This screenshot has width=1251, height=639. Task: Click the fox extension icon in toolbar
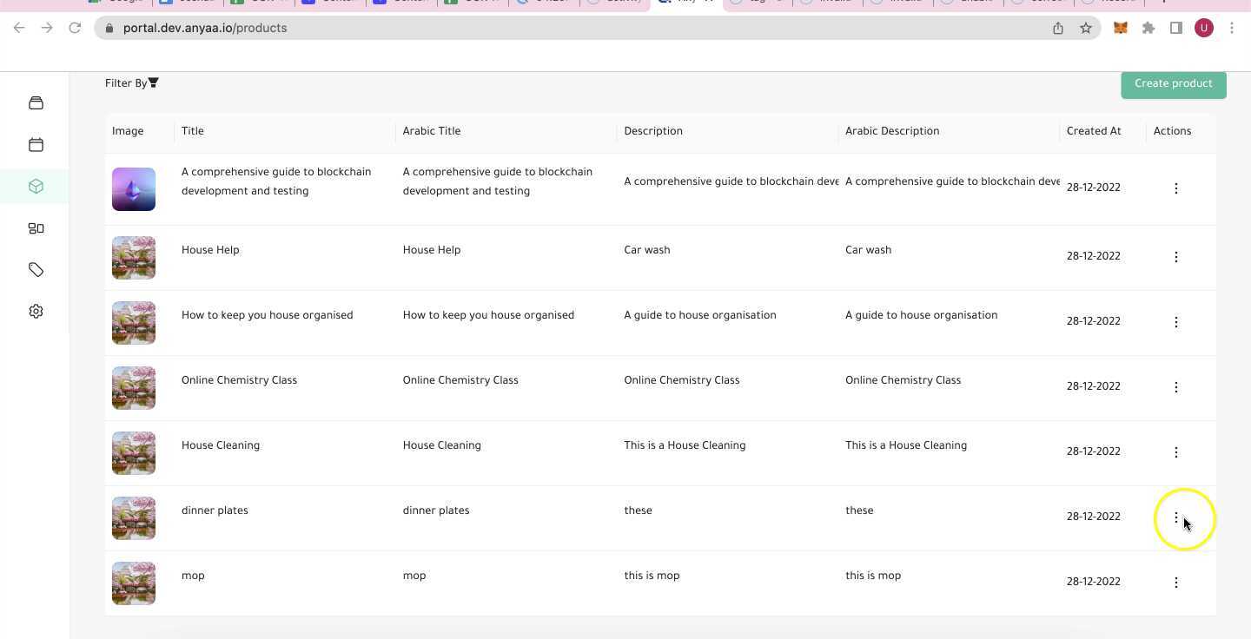point(1120,27)
